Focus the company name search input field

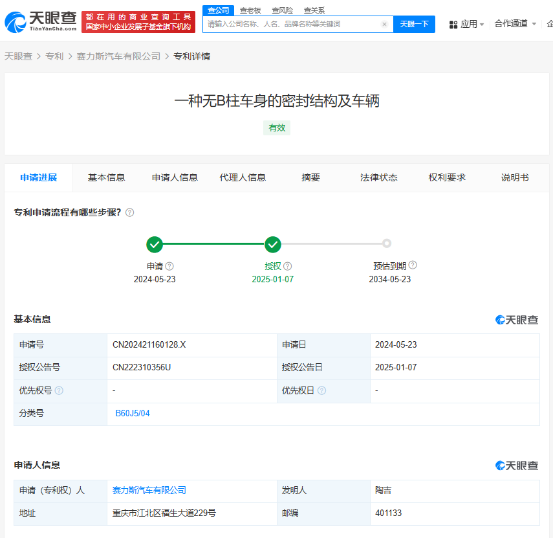coord(291,25)
